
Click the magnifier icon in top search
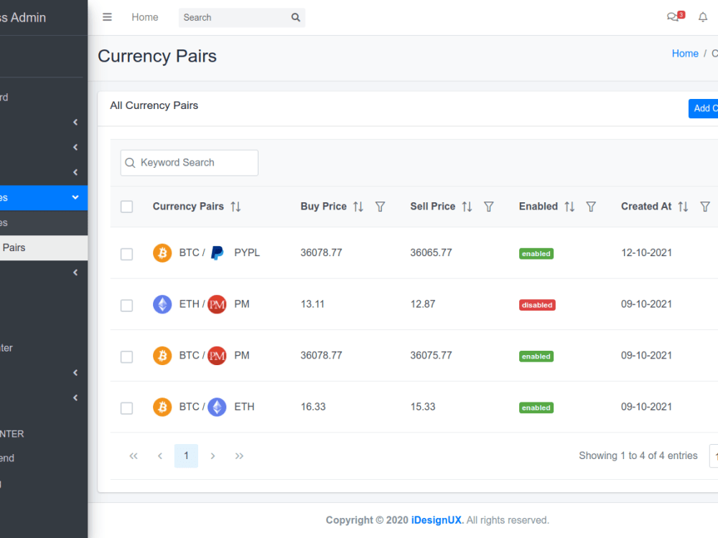296,17
